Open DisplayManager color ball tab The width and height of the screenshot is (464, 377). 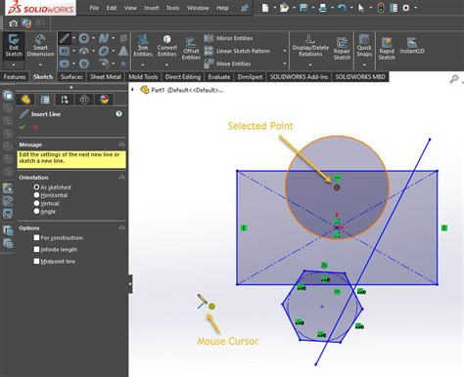tap(104, 100)
